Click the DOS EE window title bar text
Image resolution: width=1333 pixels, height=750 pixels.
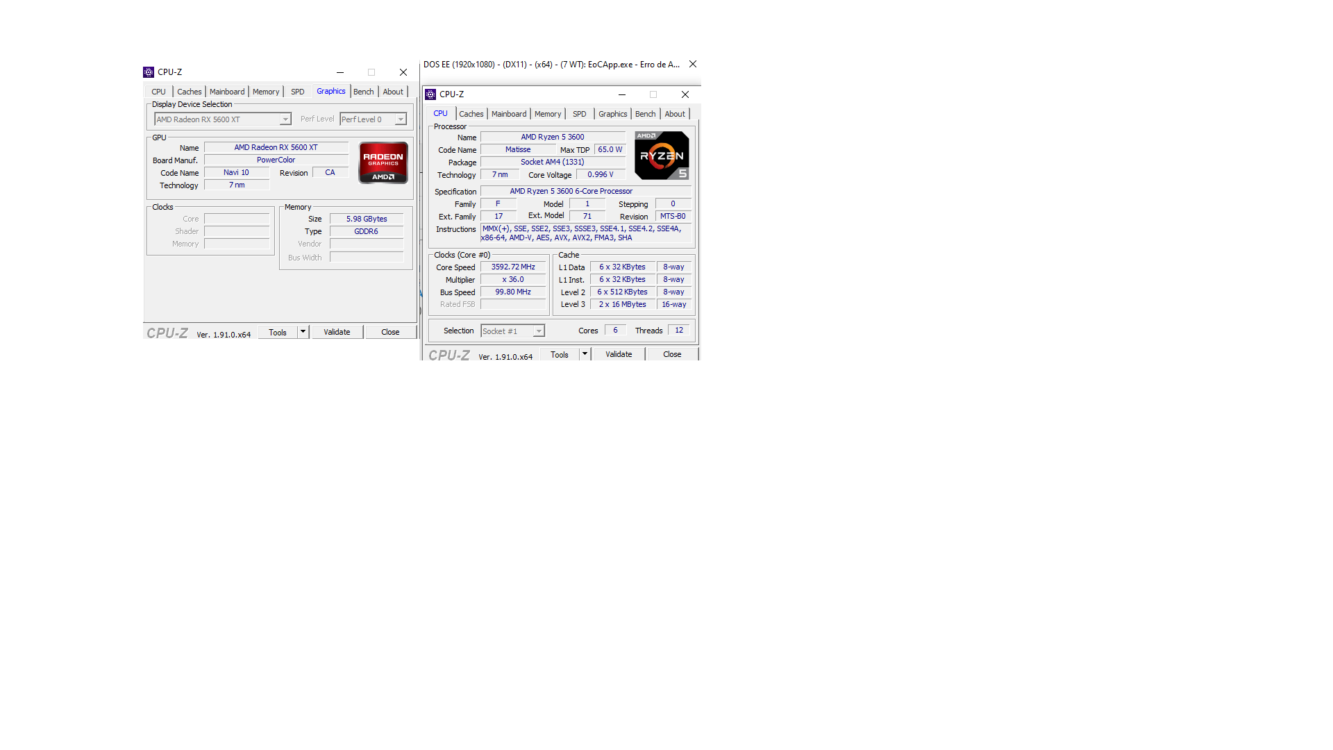552,65
